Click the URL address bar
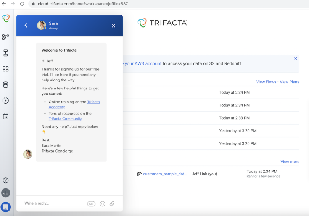 (169, 4)
